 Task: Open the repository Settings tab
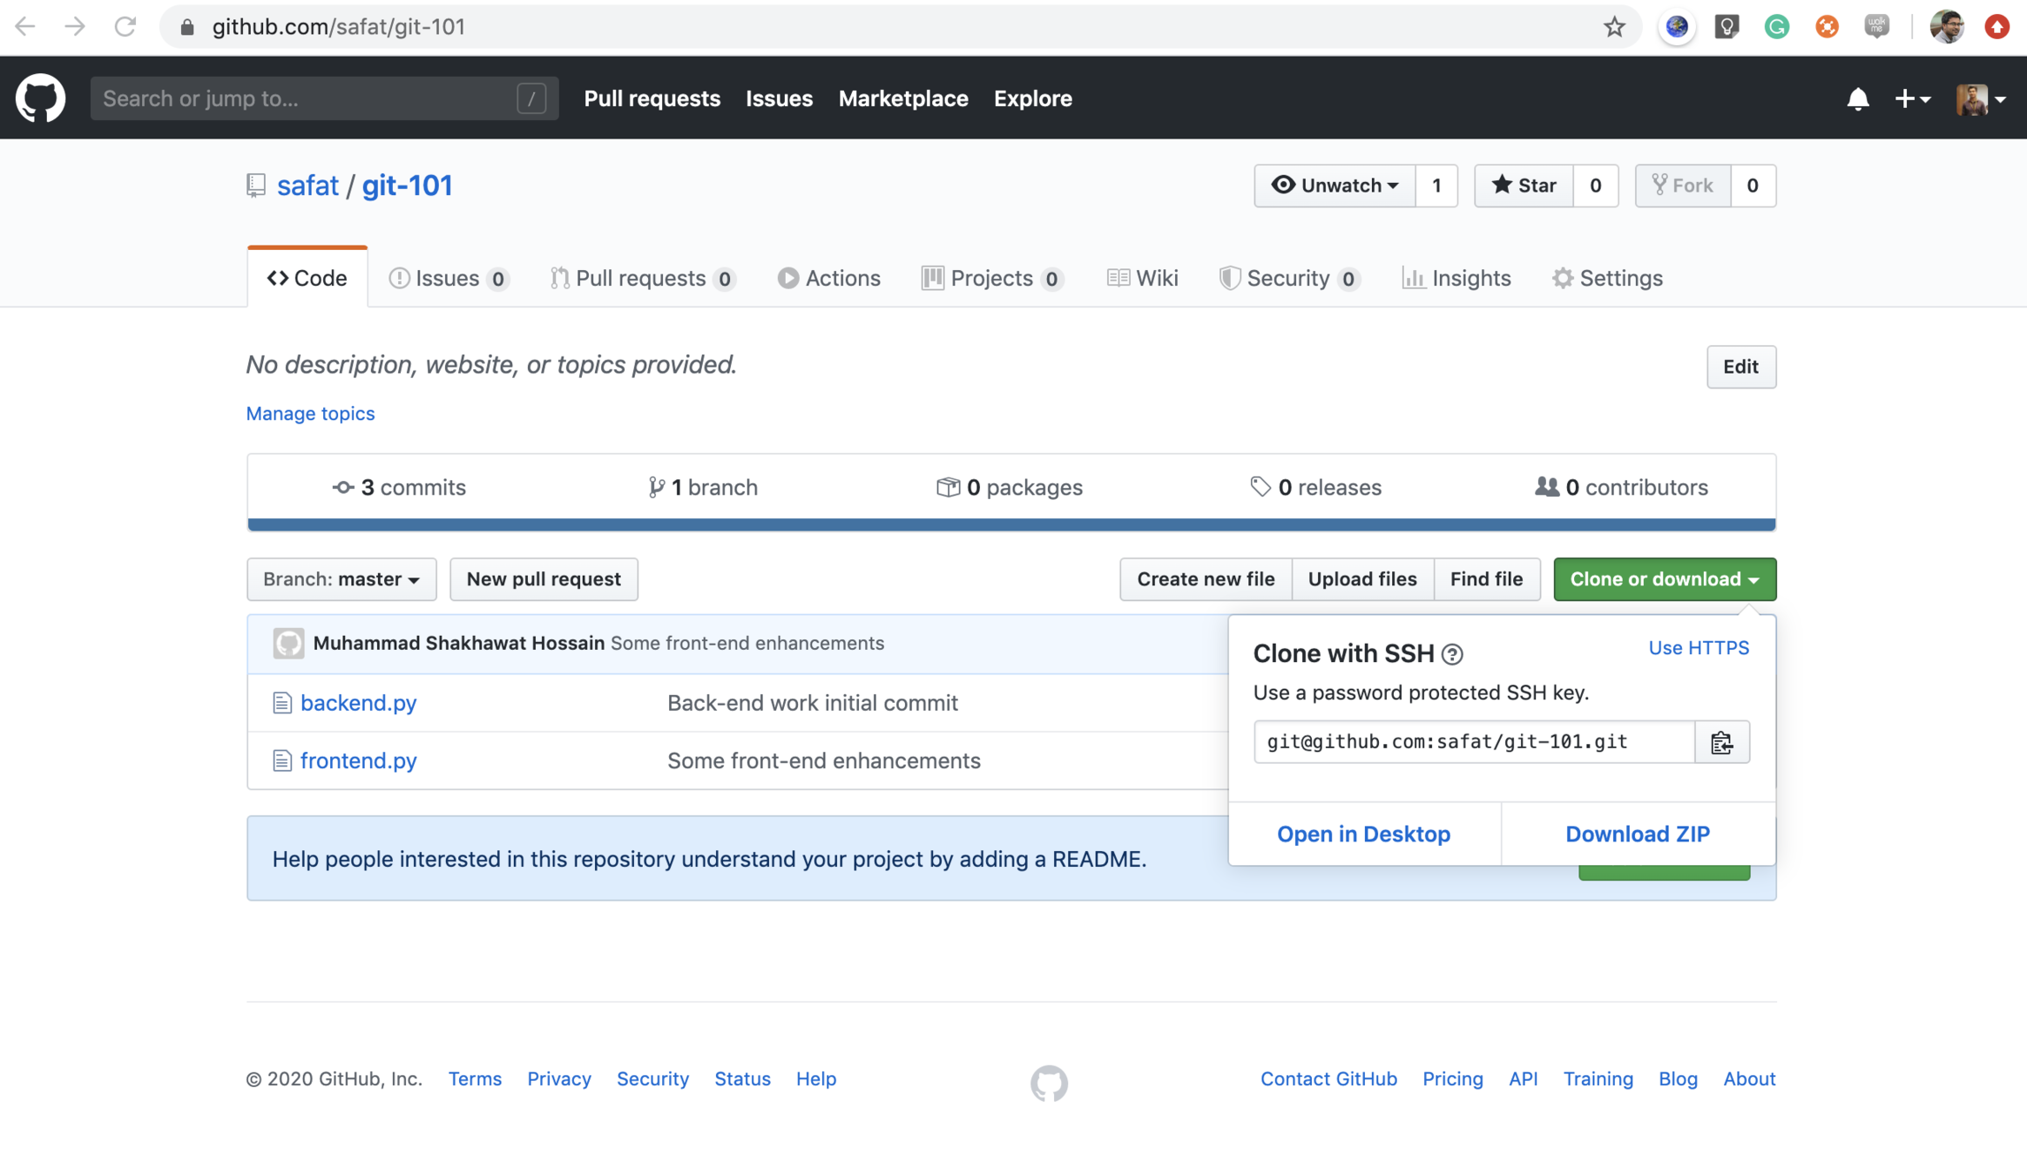pyautogui.click(x=1607, y=278)
